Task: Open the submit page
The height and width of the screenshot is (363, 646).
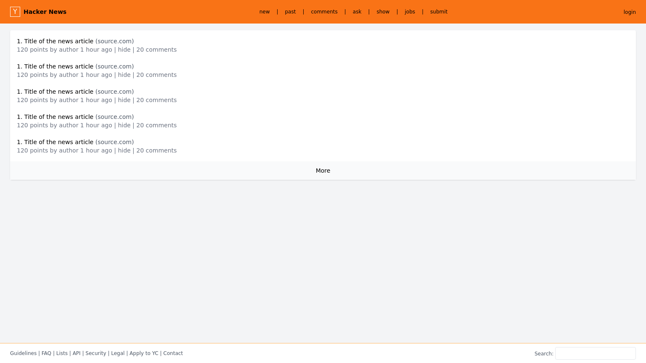Action: (x=439, y=12)
